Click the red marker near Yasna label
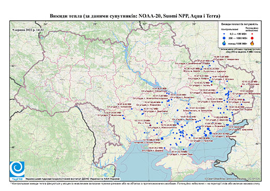This screenshot has height=191, width=270. click(150, 125)
